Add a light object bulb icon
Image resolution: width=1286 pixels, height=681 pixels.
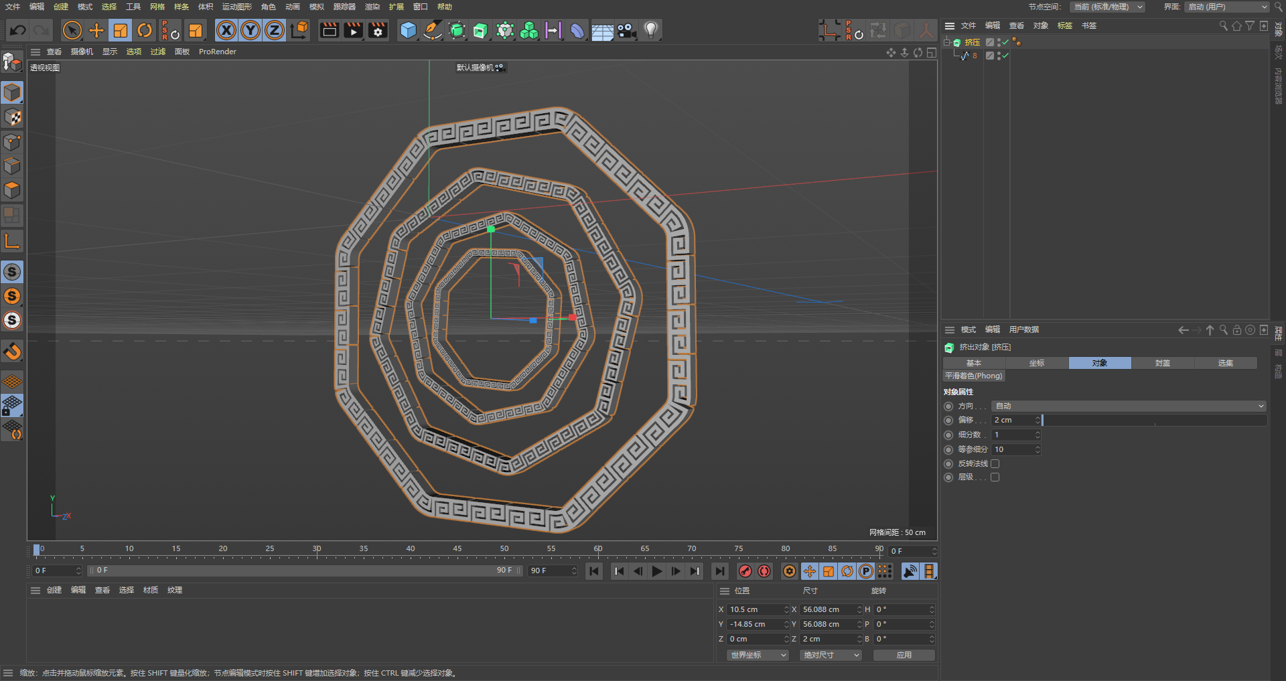pos(650,30)
